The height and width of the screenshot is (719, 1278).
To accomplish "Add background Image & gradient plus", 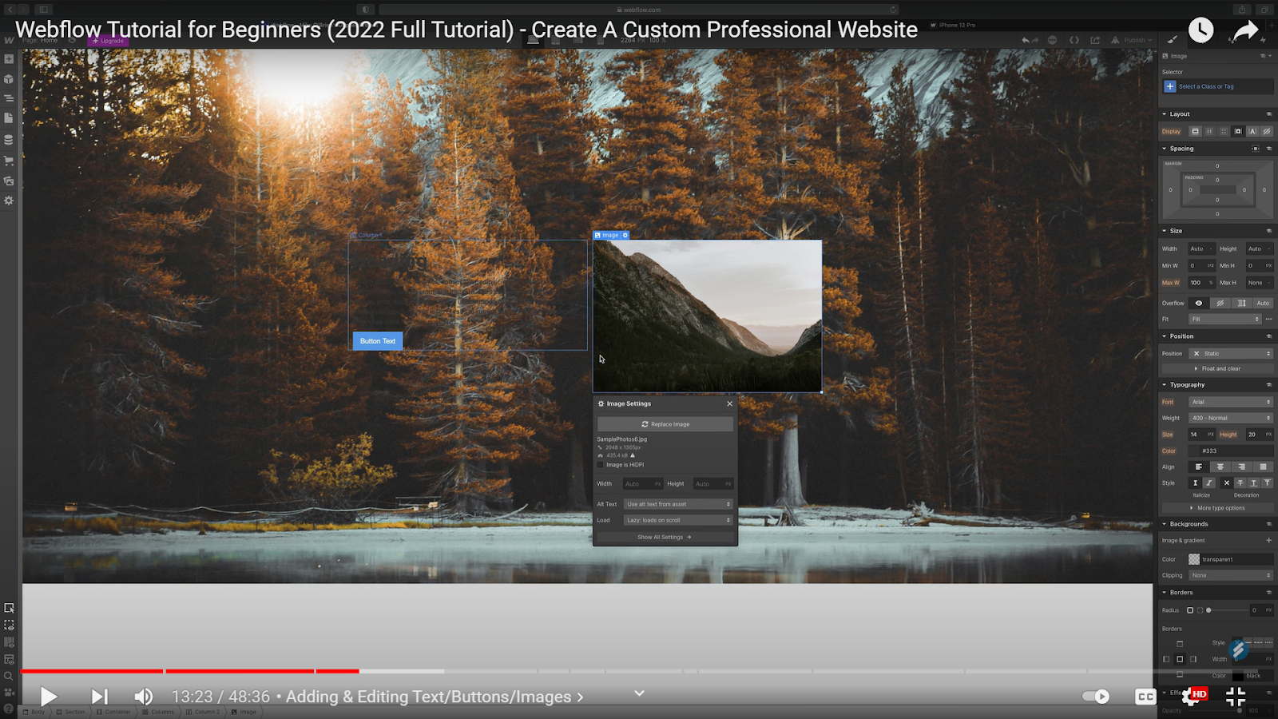I will tap(1268, 540).
